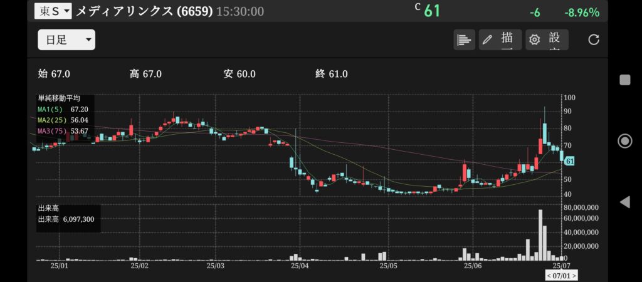The image size is (642, 282).
Task: Tap the 単純移動平均 indicator label
Action: (x=59, y=98)
